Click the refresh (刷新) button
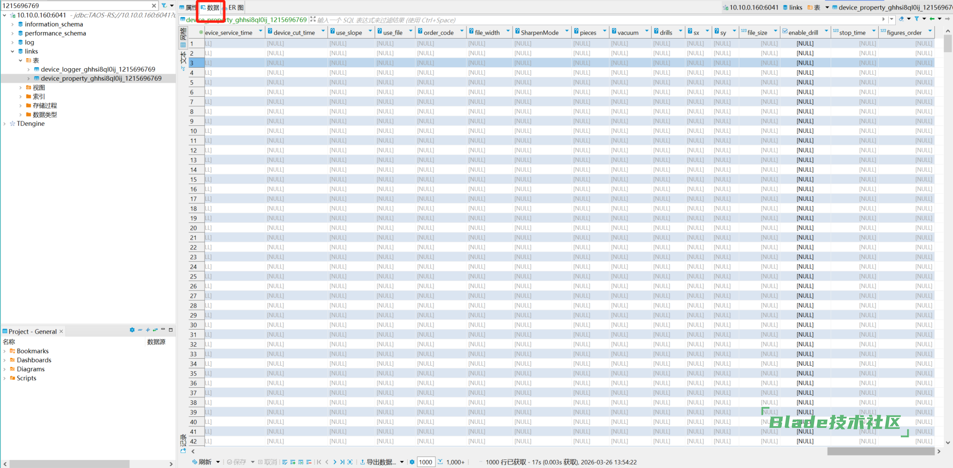Viewport: 953px width, 468px height. click(x=202, y=462)
